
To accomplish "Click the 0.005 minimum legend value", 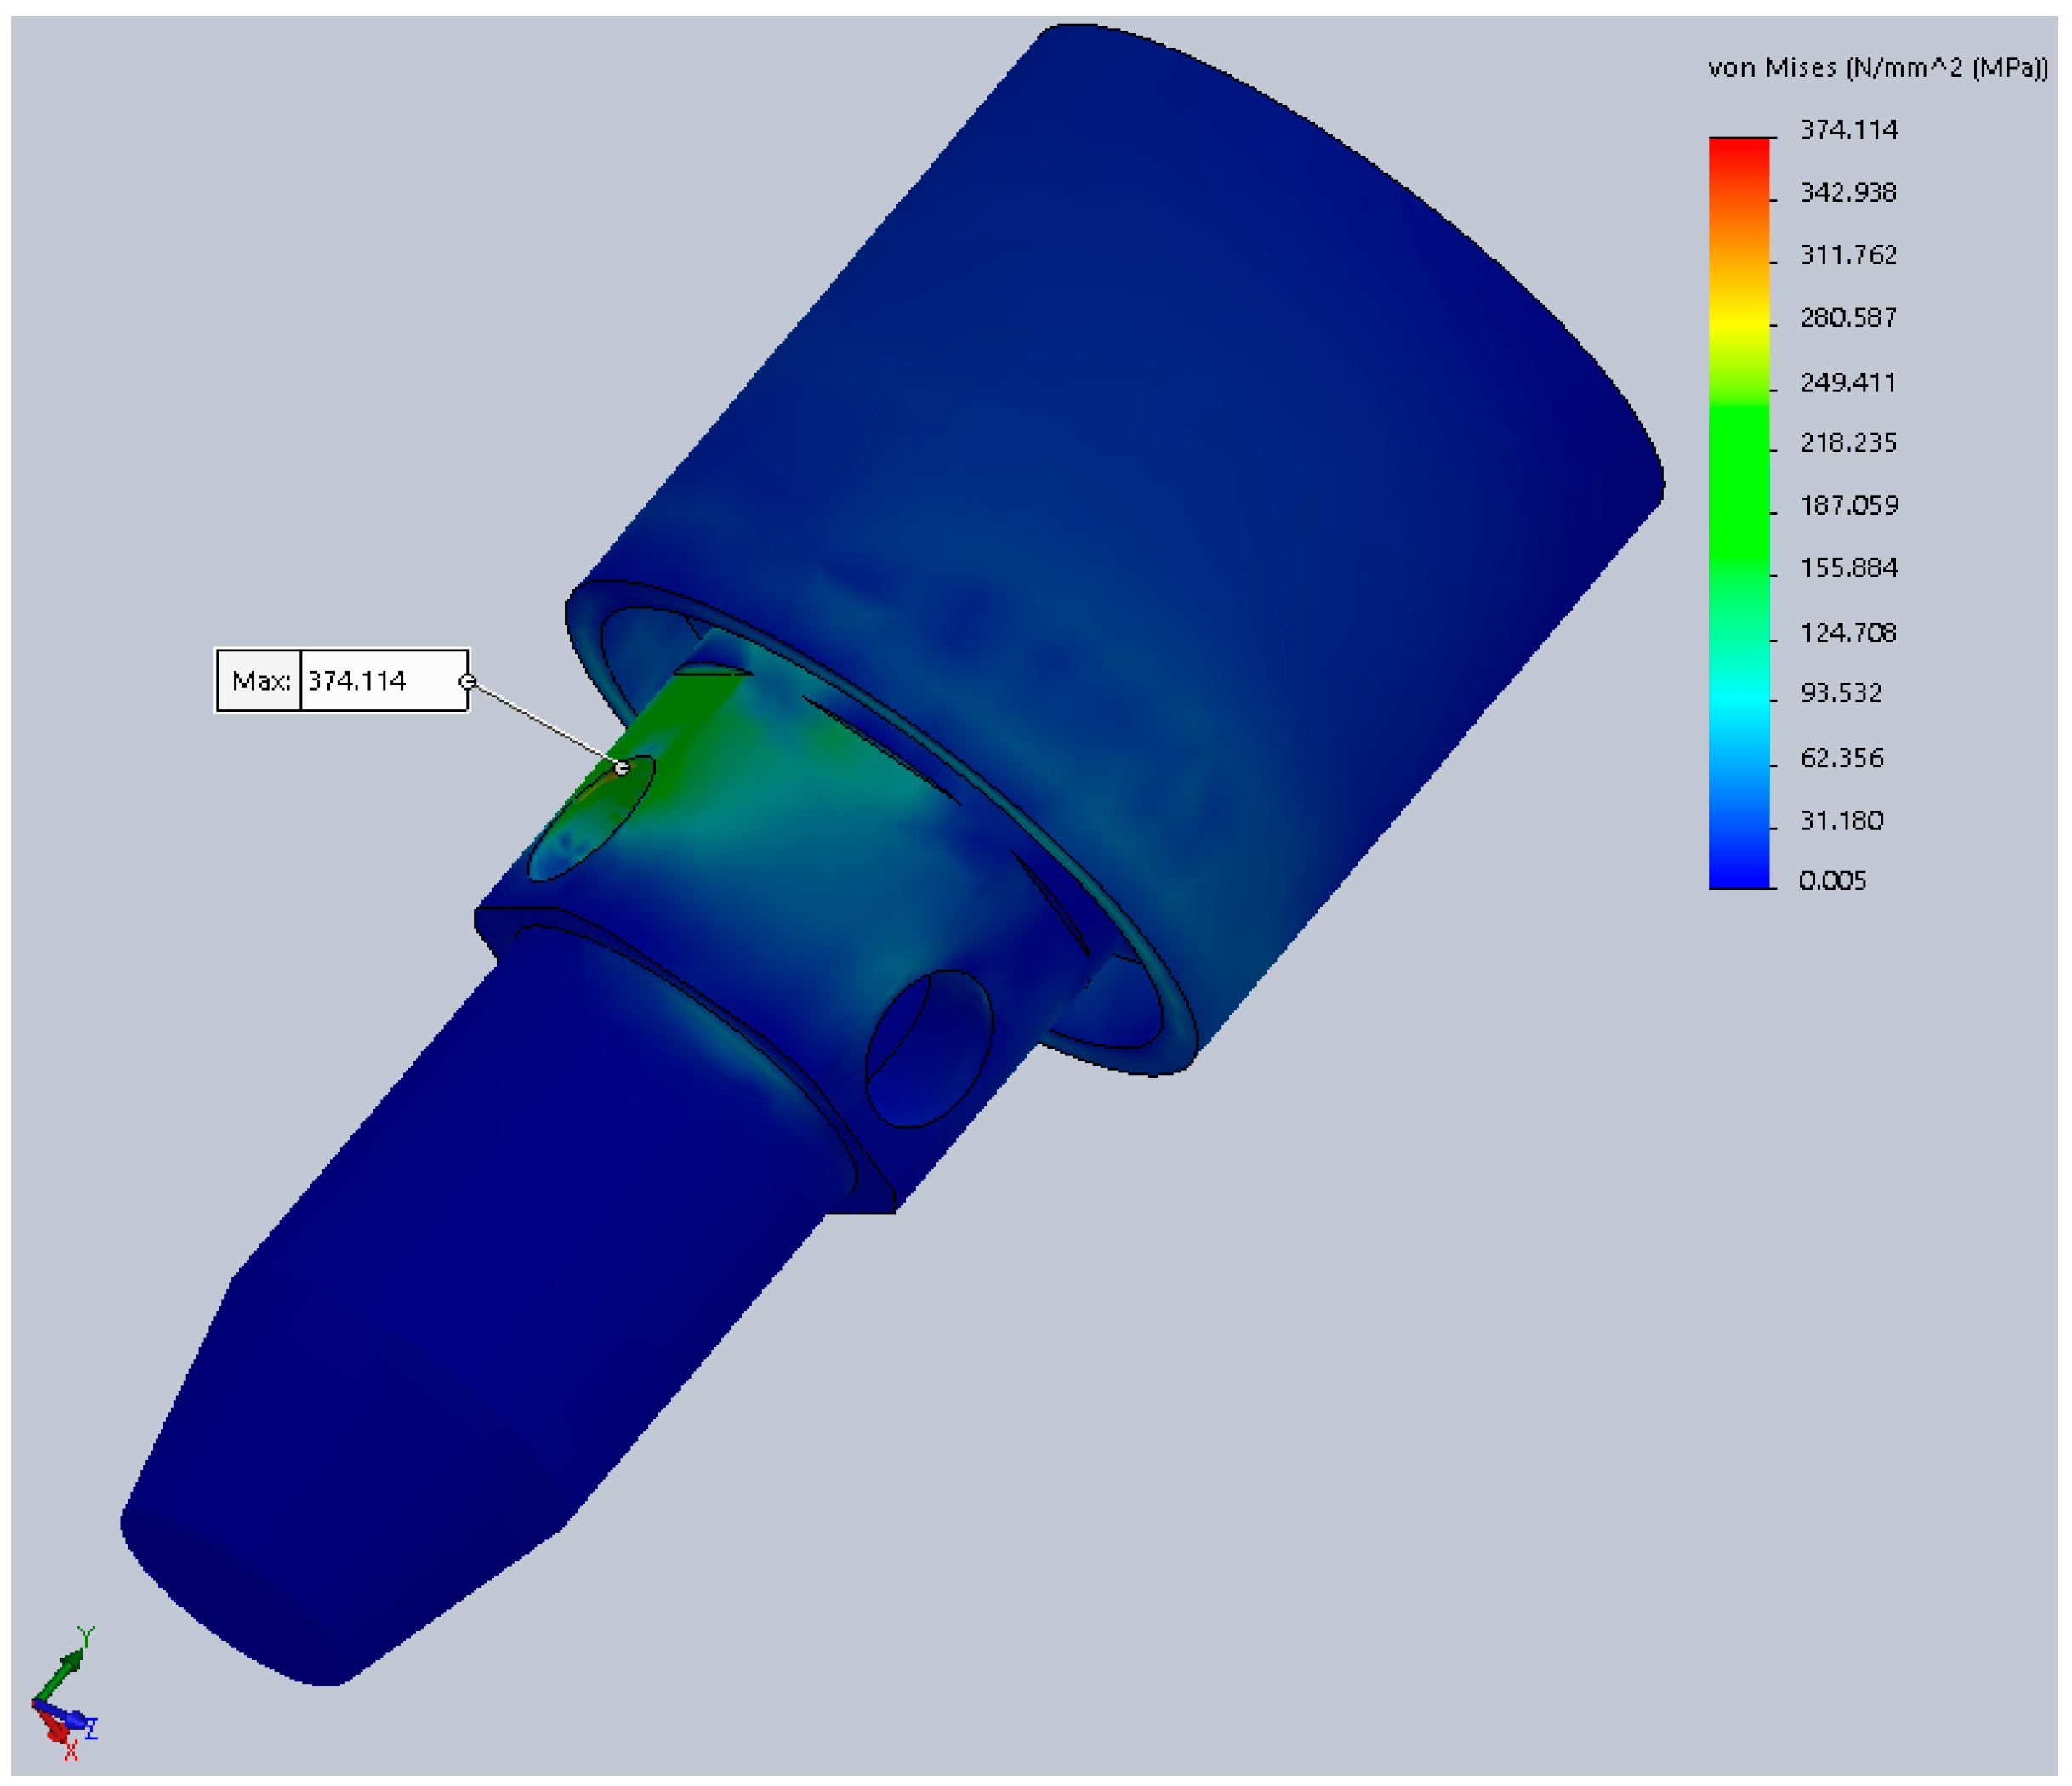I will tap(1832, 881).
